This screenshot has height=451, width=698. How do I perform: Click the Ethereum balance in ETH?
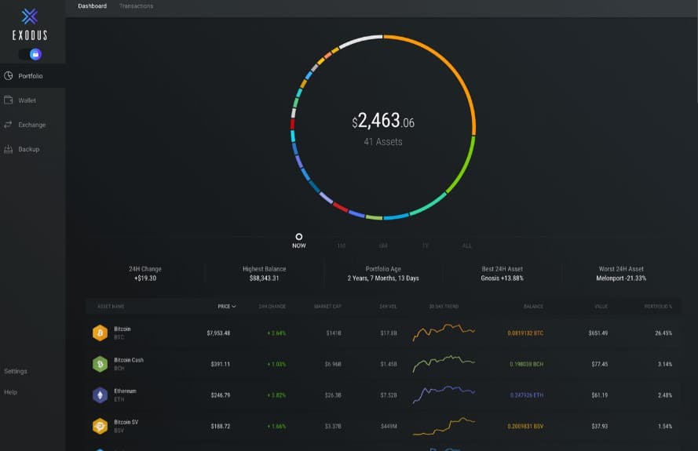pos(527,395)
